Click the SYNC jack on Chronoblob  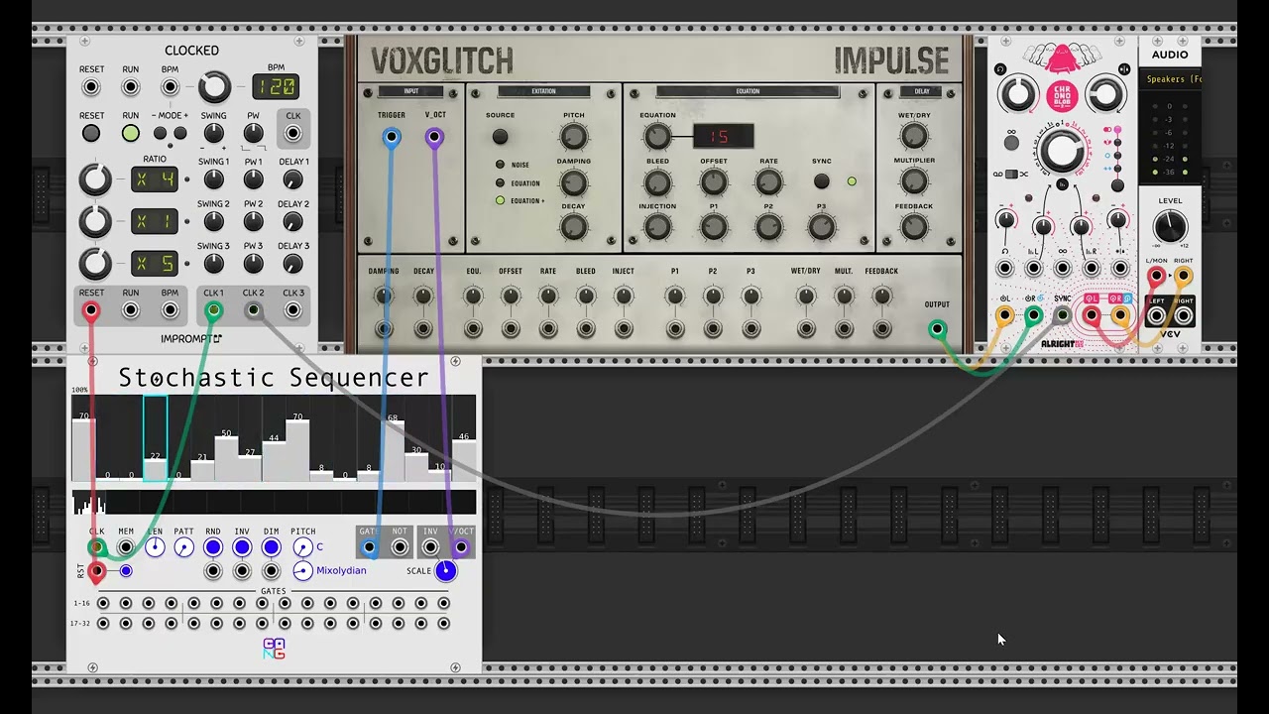(1062, 315)
